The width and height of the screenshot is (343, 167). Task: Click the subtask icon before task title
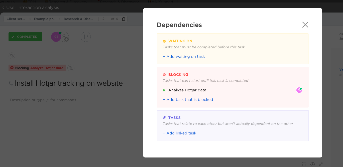[11, 83]
